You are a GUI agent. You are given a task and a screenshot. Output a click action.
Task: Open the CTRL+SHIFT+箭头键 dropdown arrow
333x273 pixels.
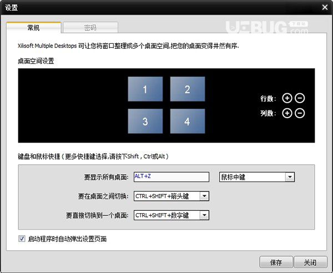[x=204, y=196]
